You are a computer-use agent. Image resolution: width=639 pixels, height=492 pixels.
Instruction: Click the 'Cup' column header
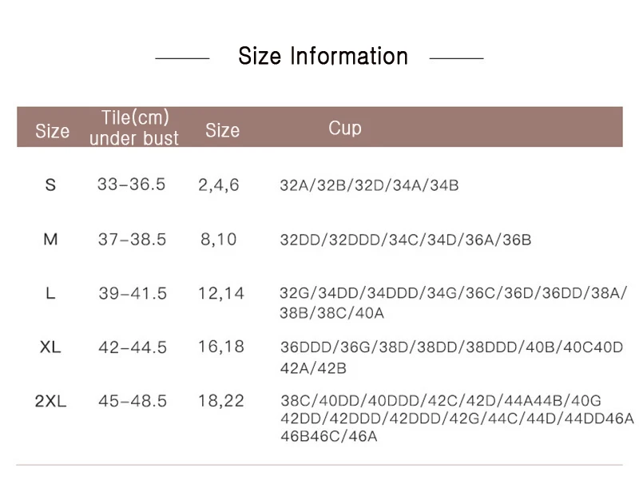(344, 128)
